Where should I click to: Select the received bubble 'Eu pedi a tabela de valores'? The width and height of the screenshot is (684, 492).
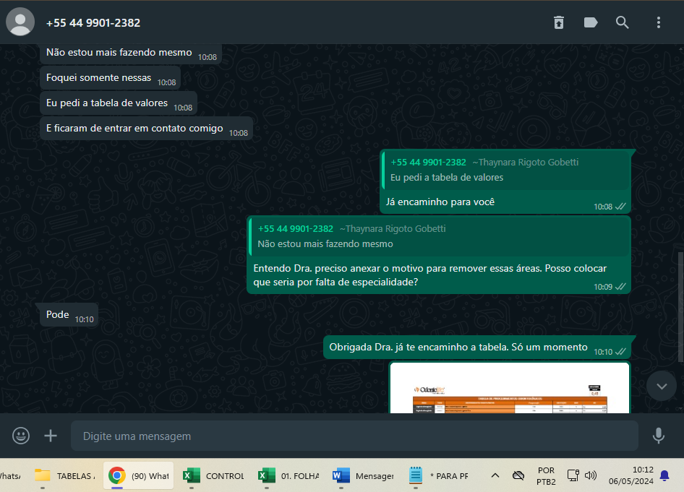tap(118, 103)
